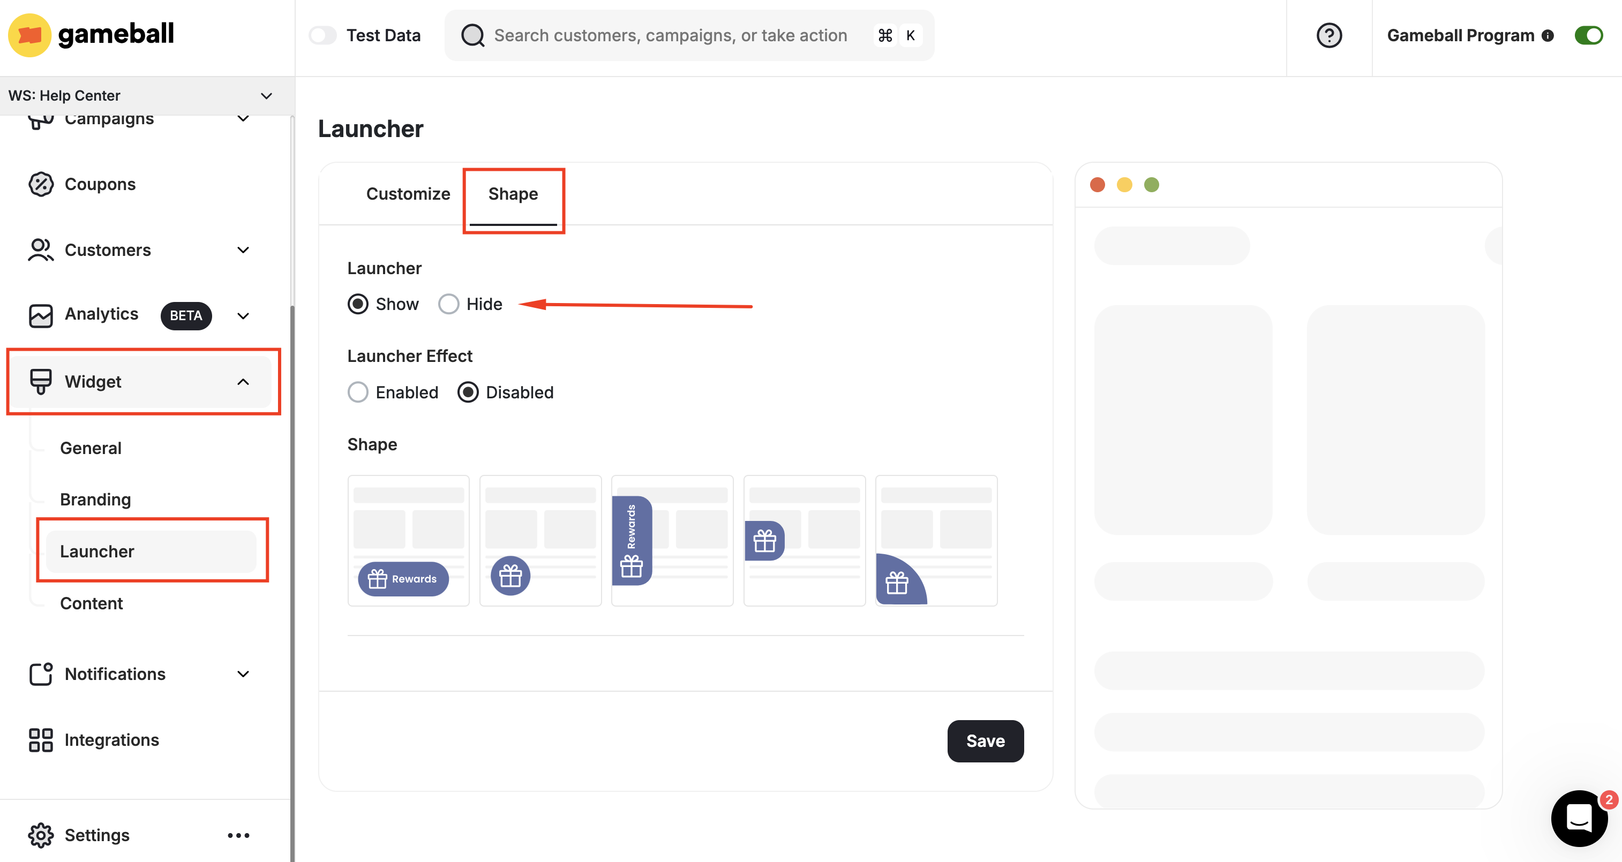1622x862 pixels.
Task: Select the Hide launcher radio button
Action: click(x=448, y=304)
